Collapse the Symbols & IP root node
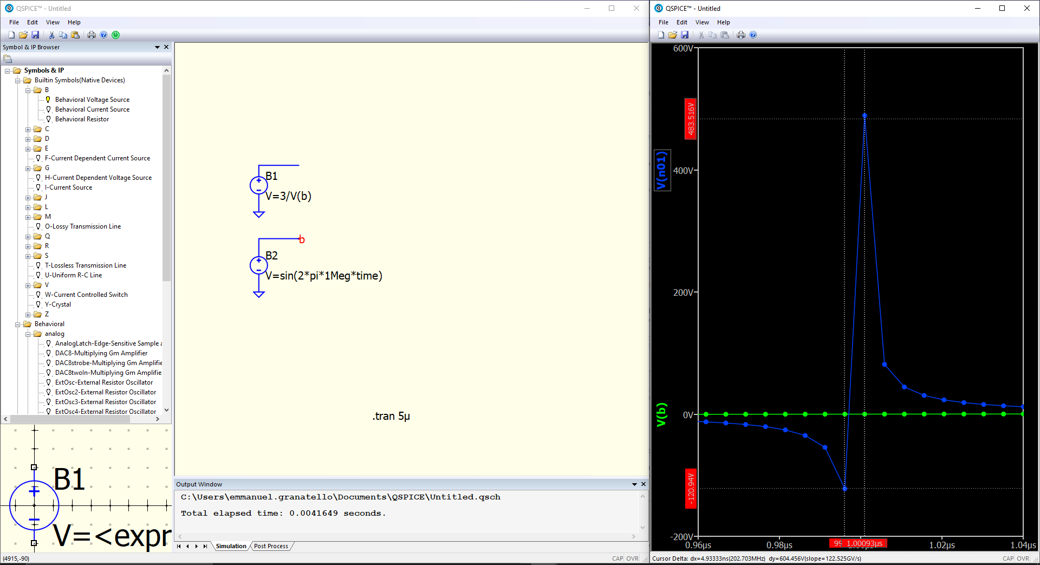1040x565 pixels. tap(8, 70)
